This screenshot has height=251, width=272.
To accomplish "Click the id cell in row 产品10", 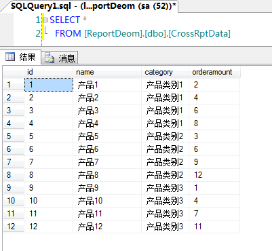I will click(x=49, y=201).
